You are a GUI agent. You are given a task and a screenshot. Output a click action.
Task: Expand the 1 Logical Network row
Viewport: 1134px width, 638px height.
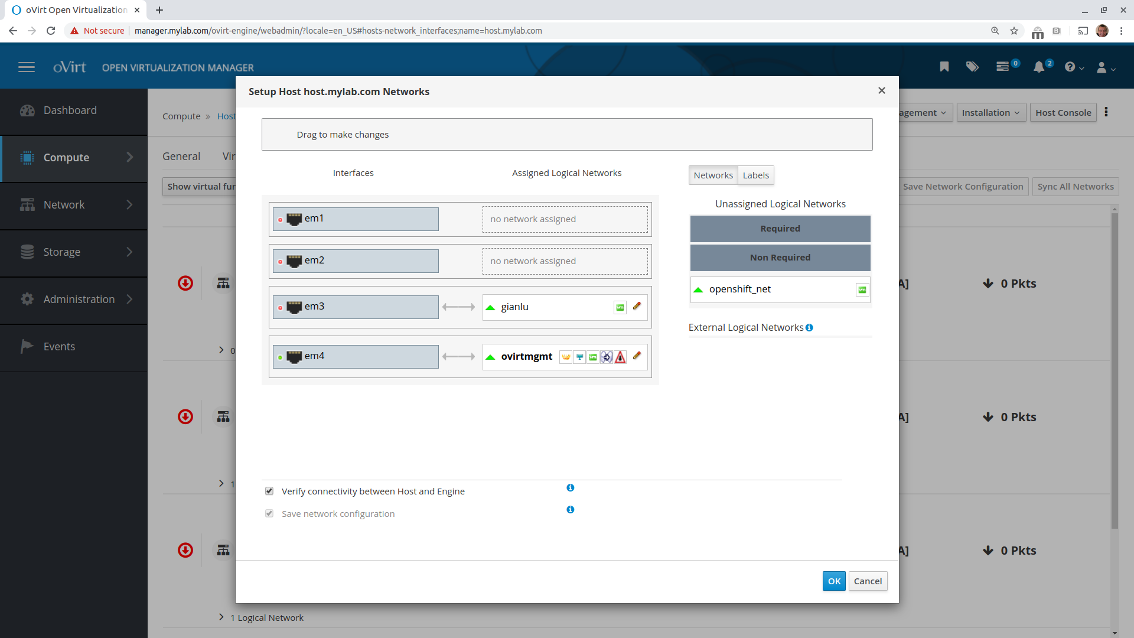pos(221,617)
